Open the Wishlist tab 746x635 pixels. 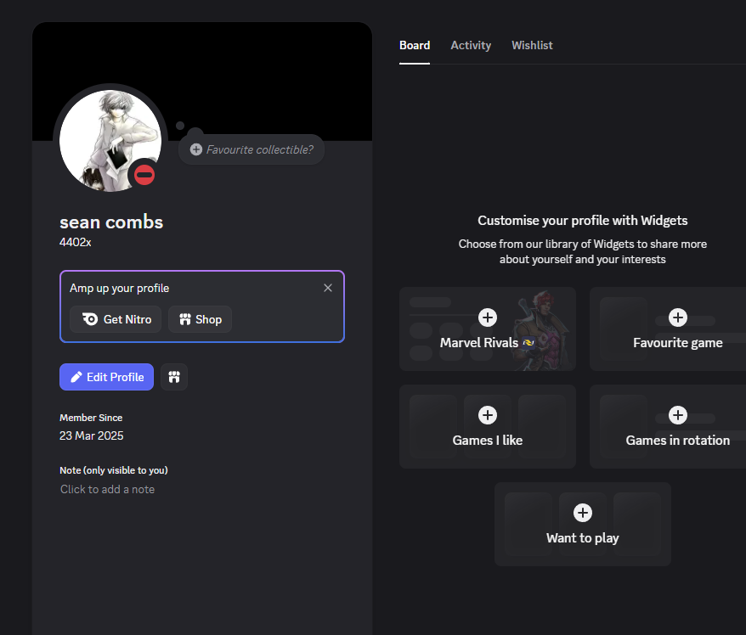point(532,45)
